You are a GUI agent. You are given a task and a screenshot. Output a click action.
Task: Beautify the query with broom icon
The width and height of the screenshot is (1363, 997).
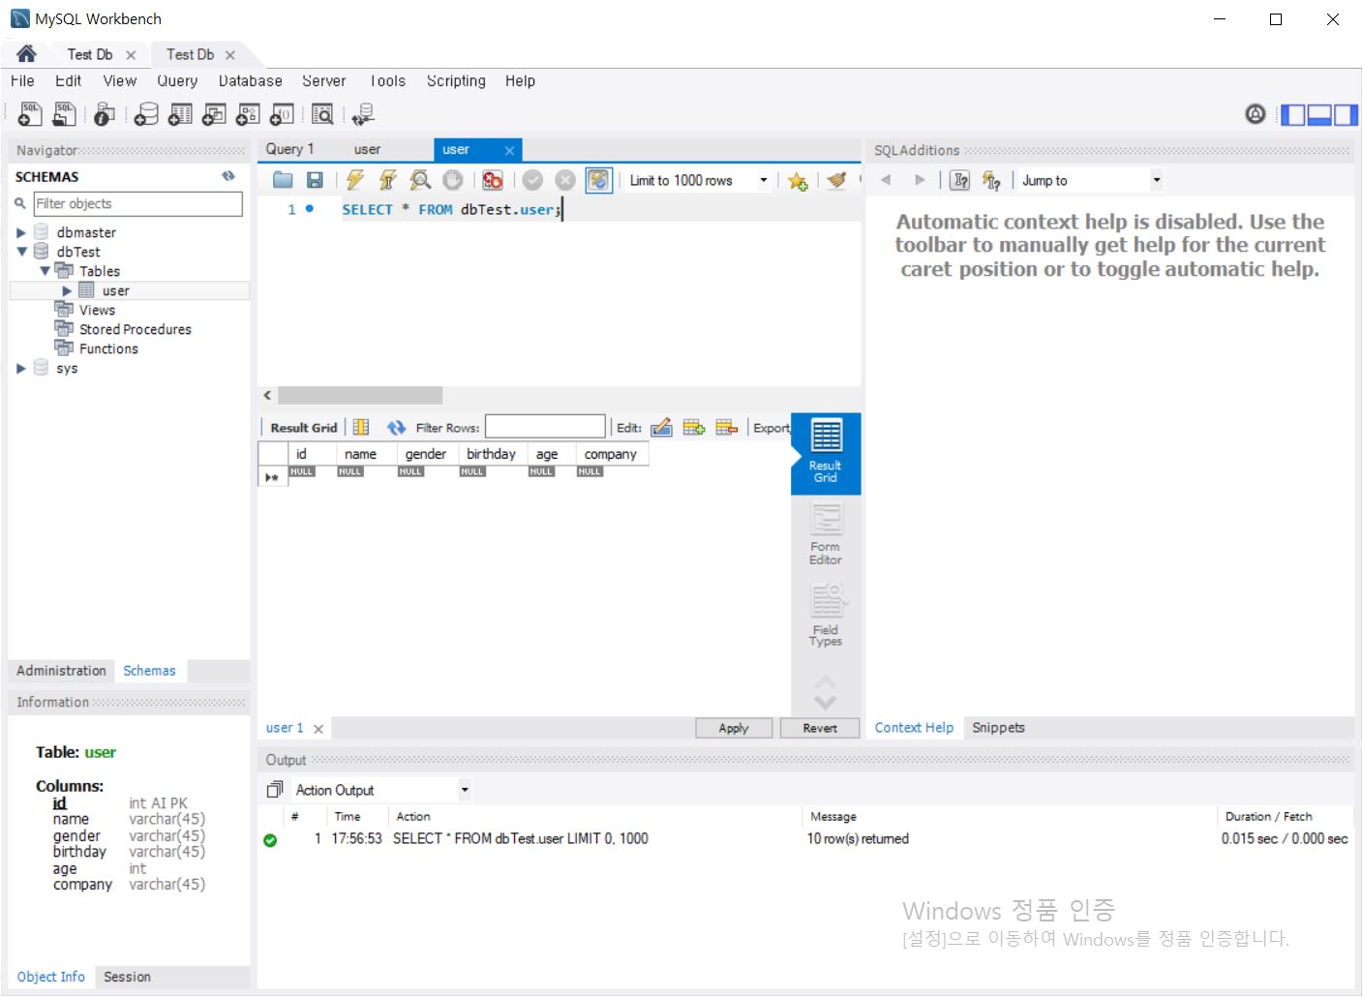pos(837,180)
